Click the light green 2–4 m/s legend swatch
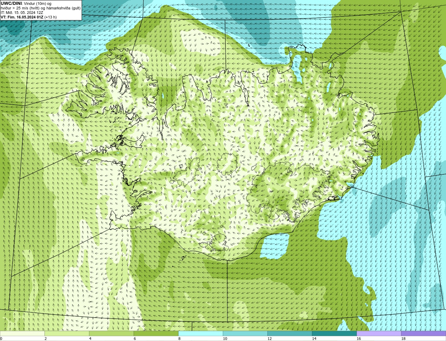Screen dimensions: 446x341 (x=67, y=333)
